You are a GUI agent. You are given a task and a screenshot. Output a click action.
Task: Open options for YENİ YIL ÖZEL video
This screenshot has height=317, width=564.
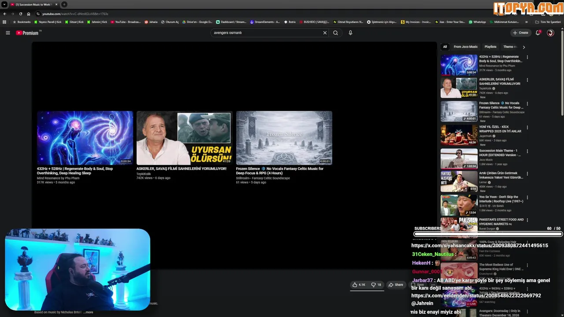(x=527, y=128)
